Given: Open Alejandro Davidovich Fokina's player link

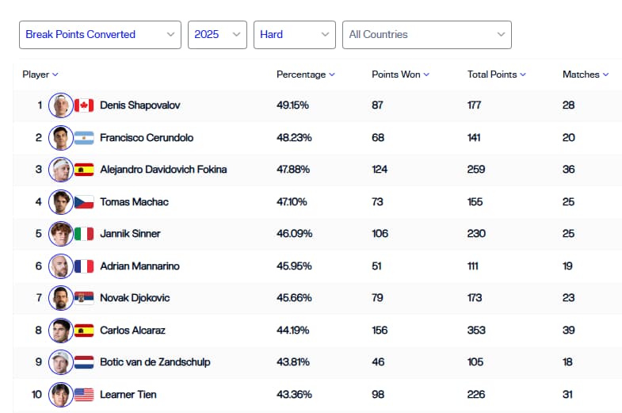Looking at the screenshot, I should coord(163,170).
